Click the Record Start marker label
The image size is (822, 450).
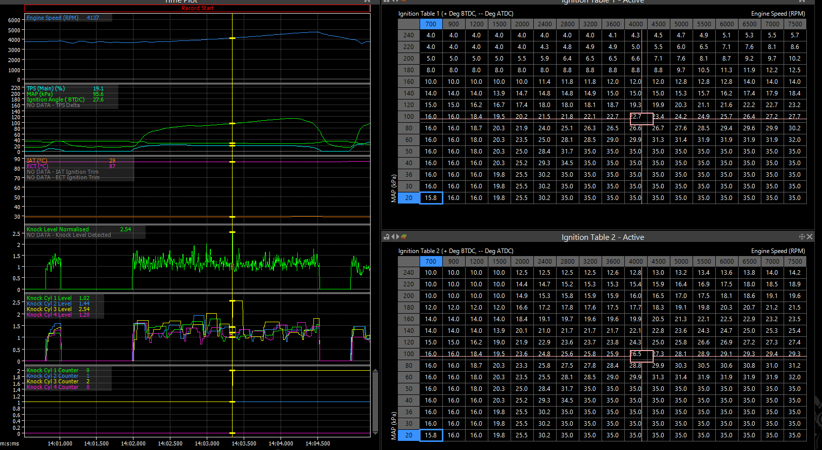[x=197, y=8]
